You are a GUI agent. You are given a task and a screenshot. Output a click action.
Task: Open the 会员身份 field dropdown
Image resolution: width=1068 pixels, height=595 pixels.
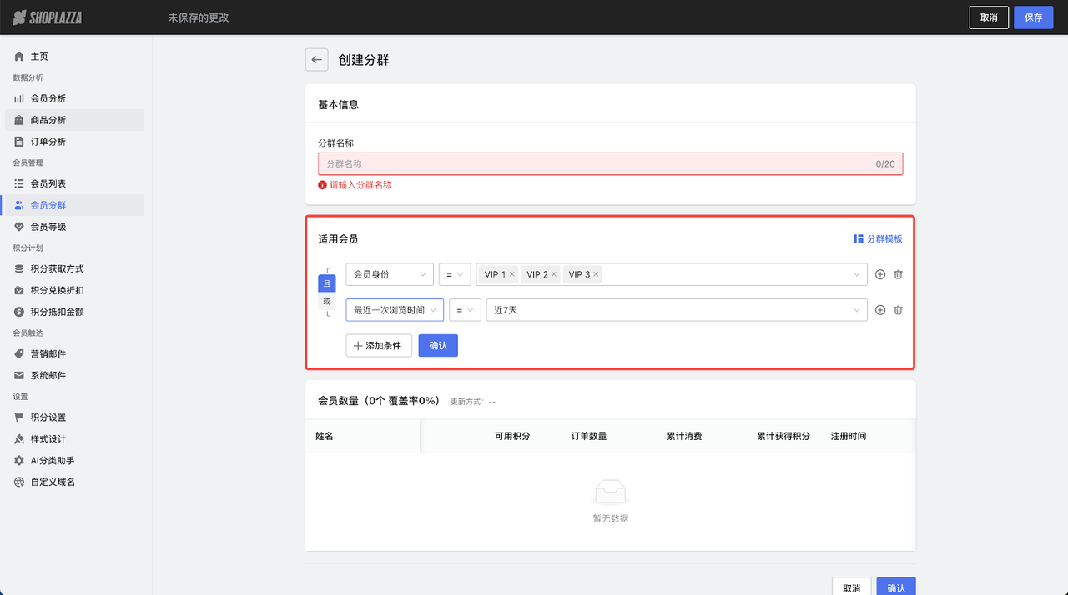click(390, 274)
